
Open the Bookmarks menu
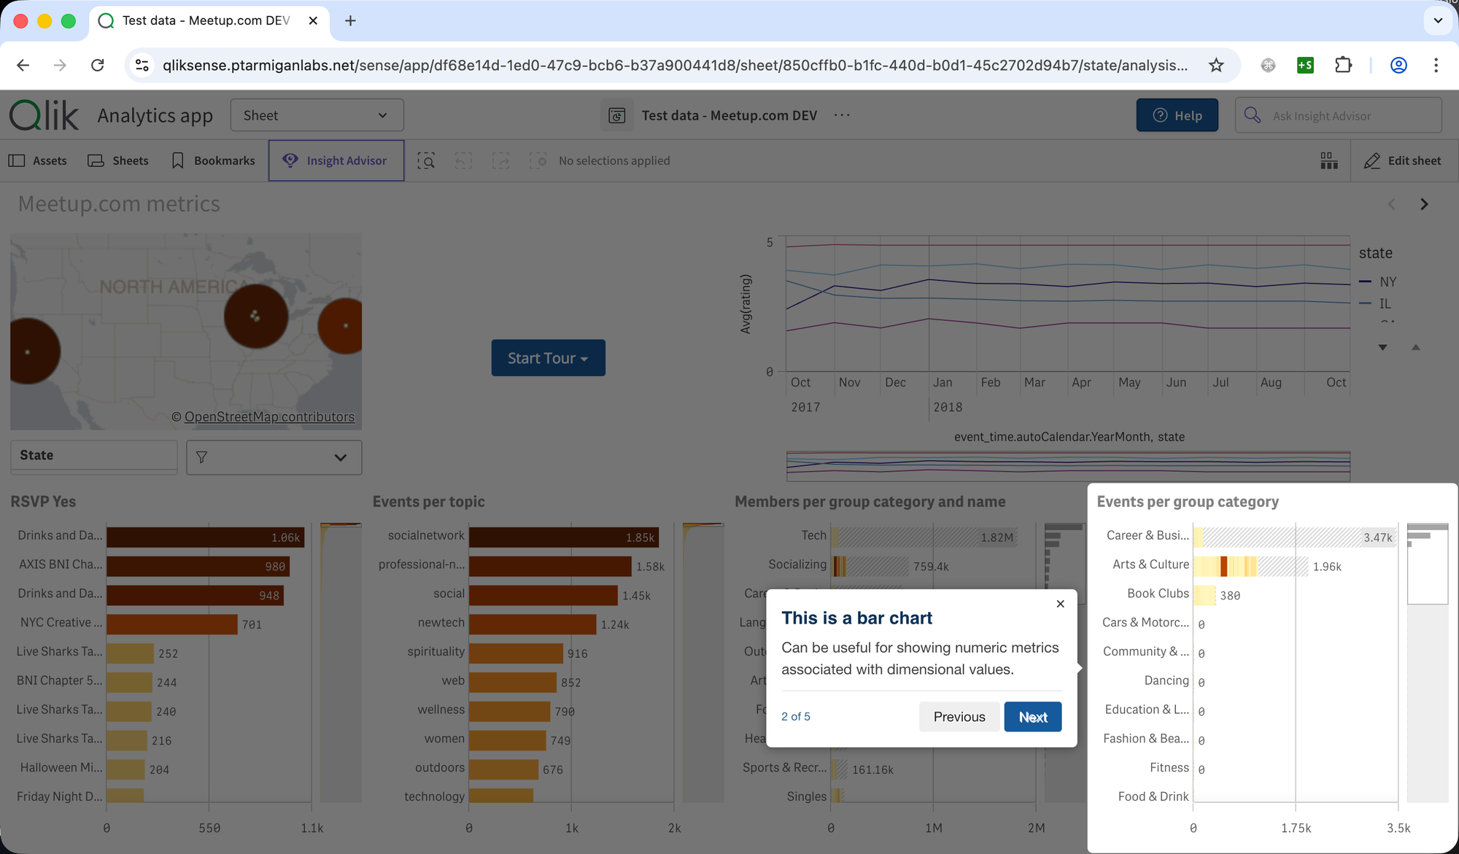[x=213, y=161]
